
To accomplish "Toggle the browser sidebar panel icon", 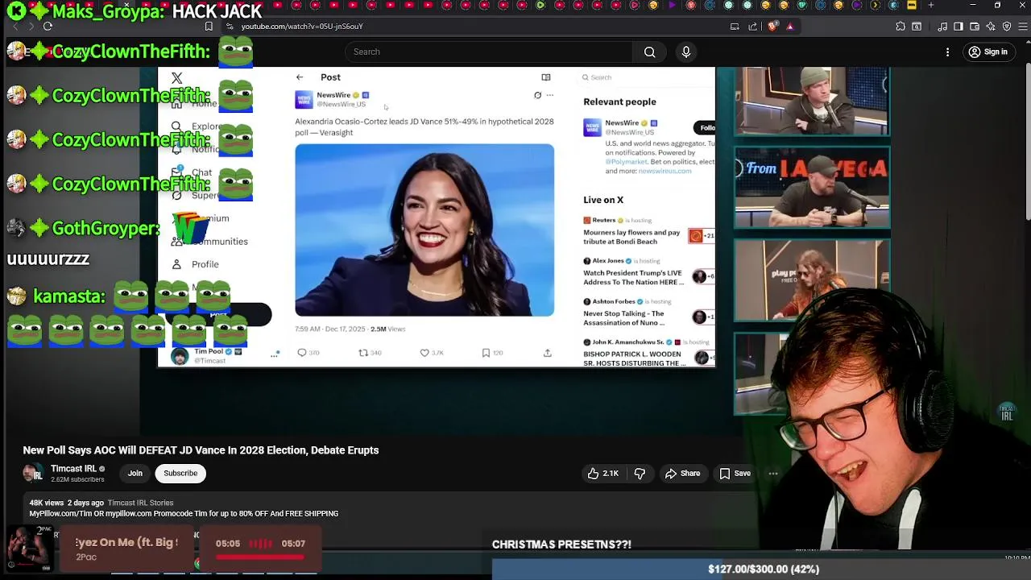I will [x=958, y=27].
